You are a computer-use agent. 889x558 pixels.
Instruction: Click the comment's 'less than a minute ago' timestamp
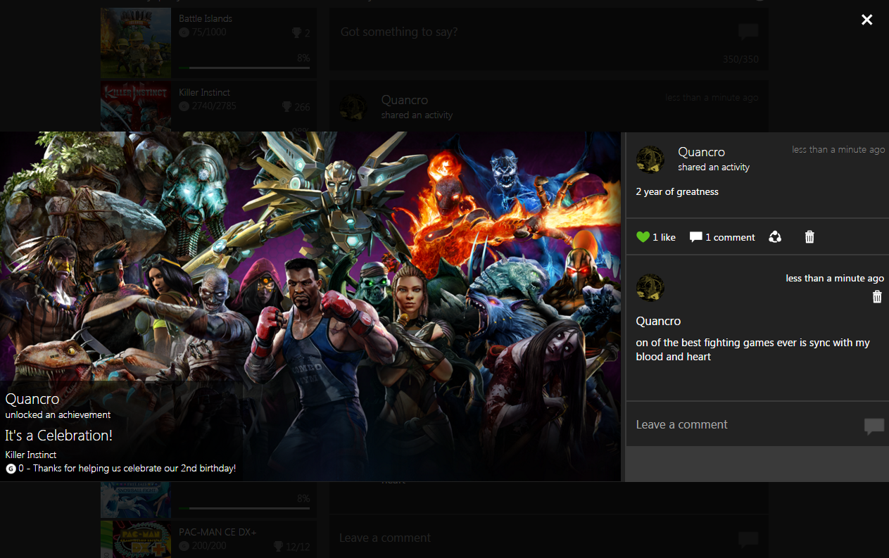pyautogui.click(x=835, y=279)
